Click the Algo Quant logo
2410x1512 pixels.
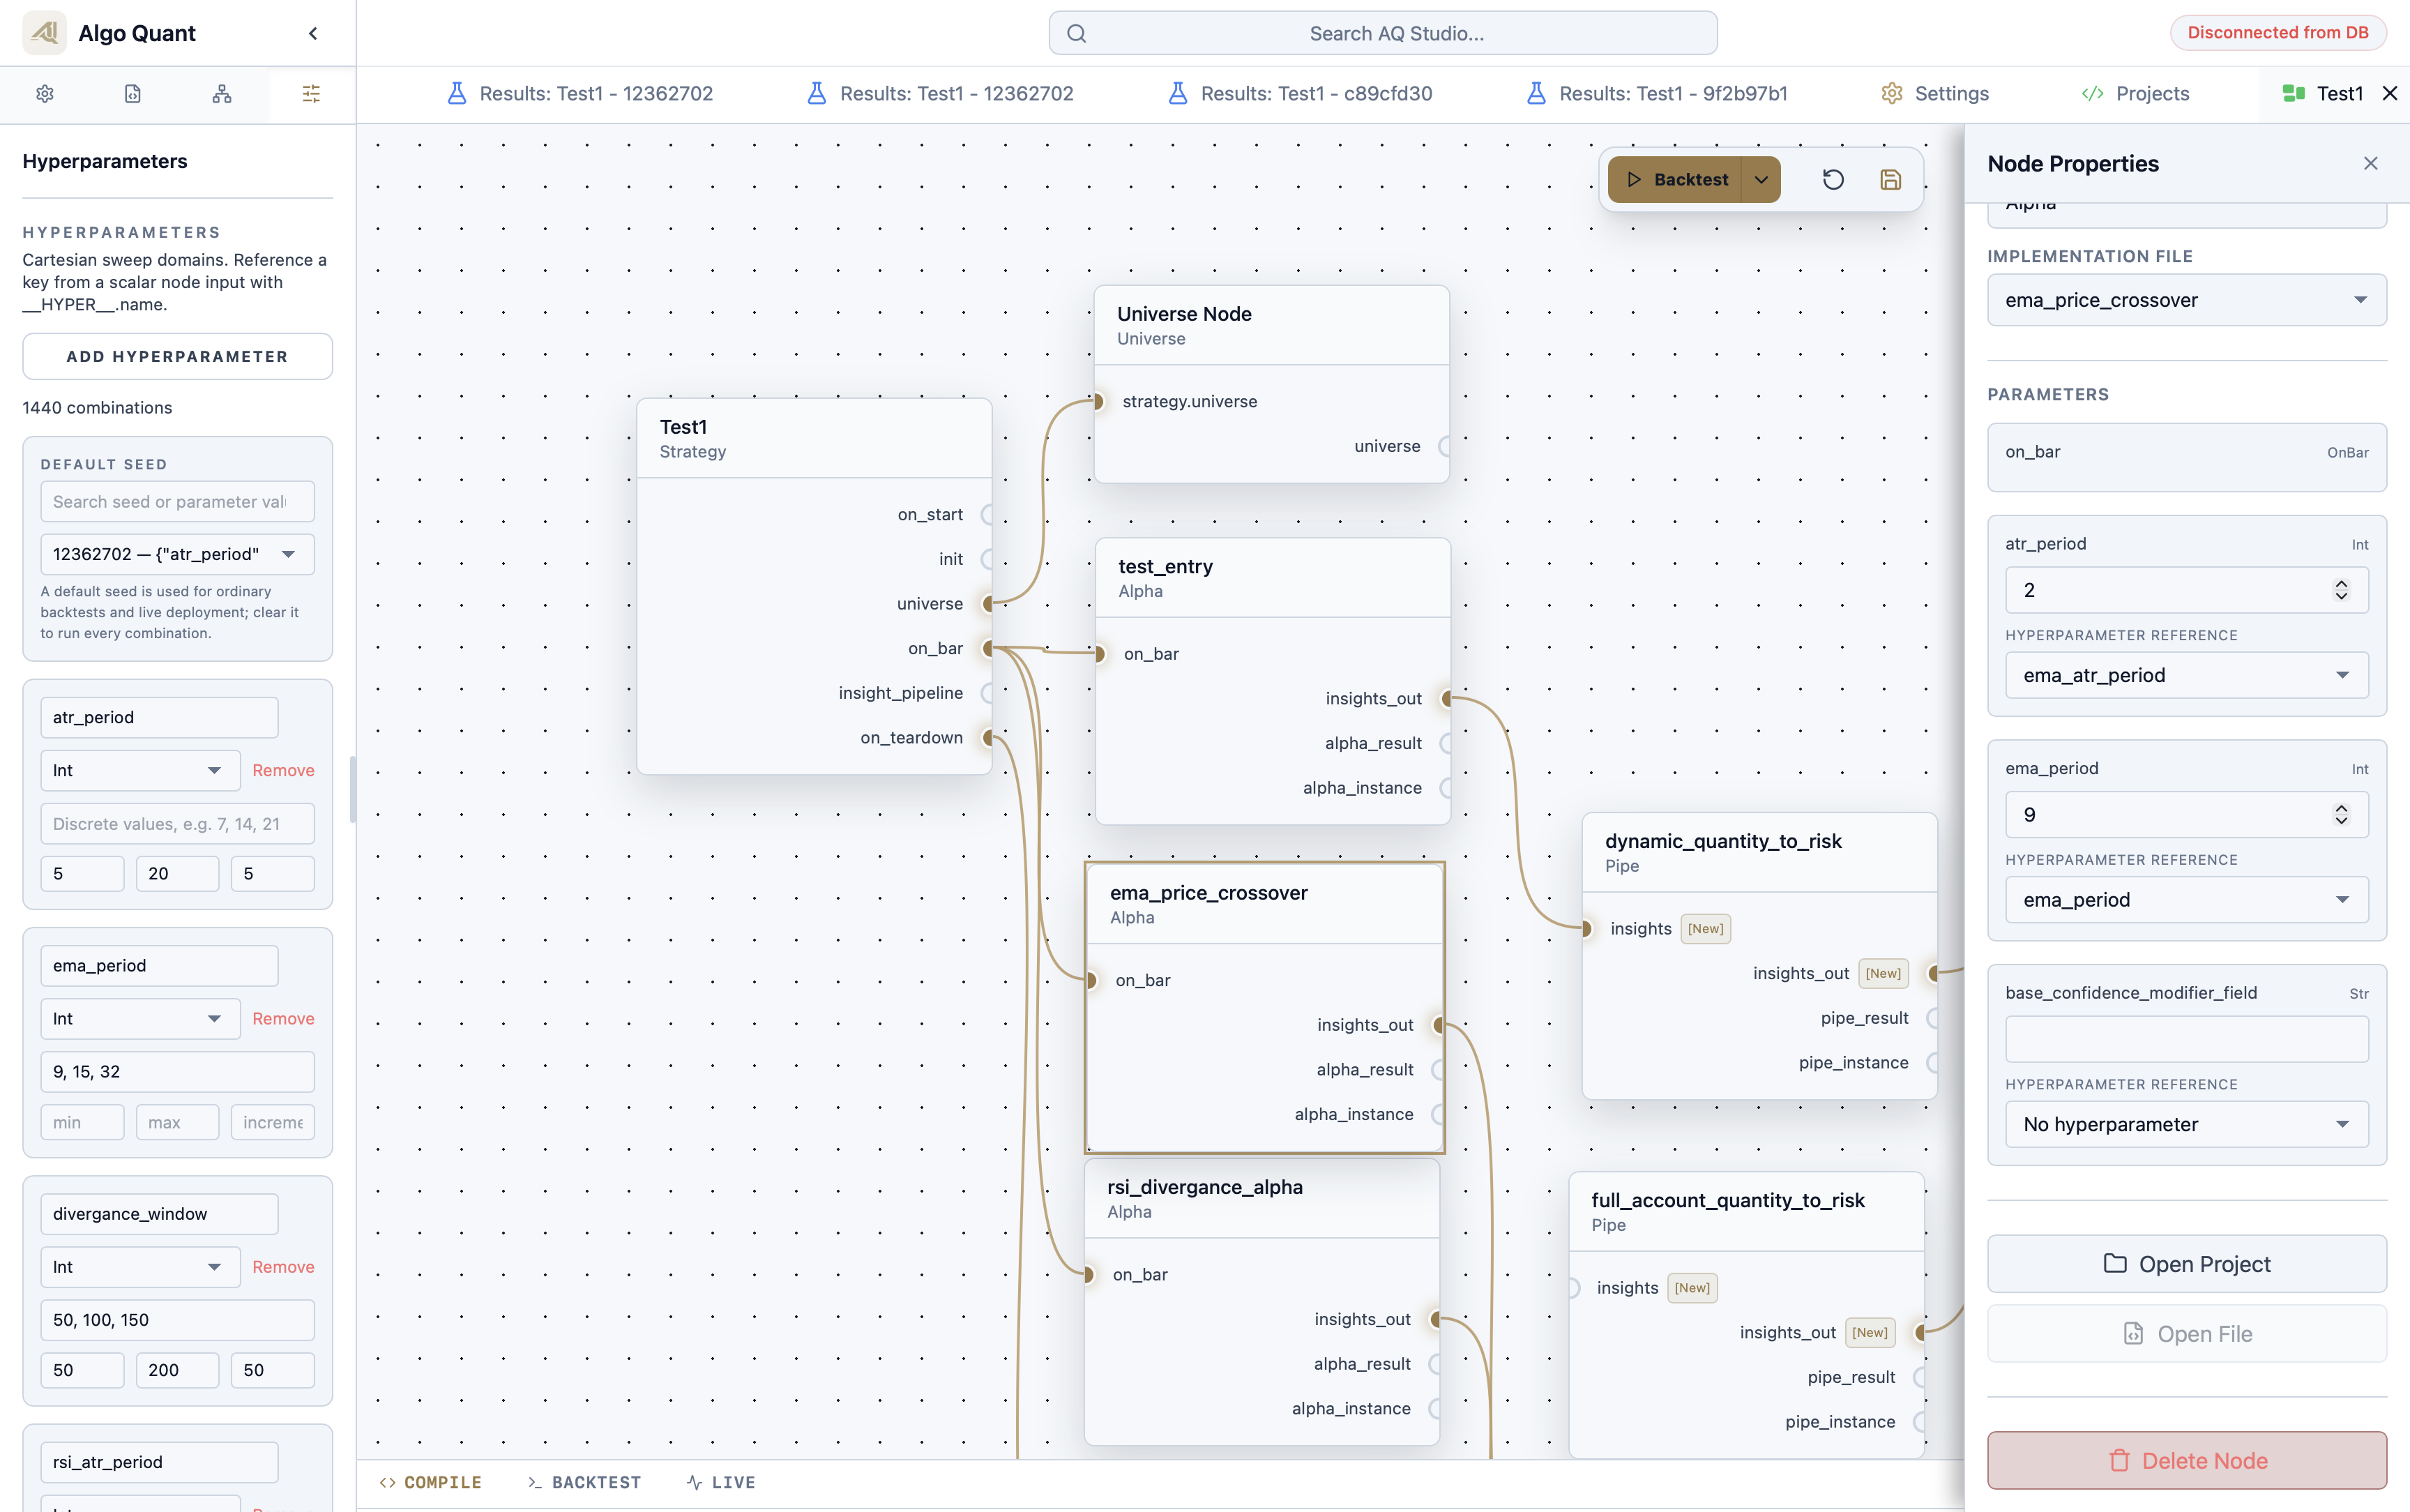(x=44, y=33)
